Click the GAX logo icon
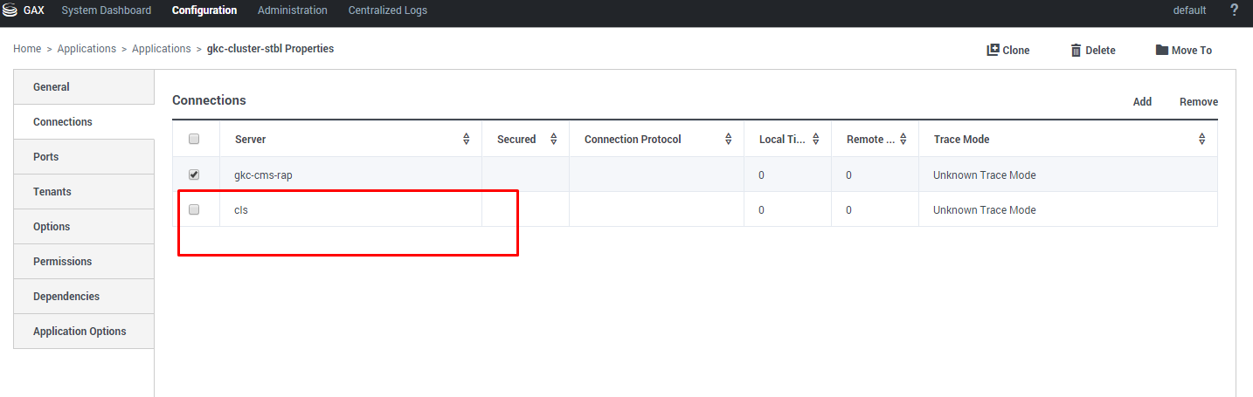Image resolution: width=1253 pixels, height=397 pixels. [10, 10]
